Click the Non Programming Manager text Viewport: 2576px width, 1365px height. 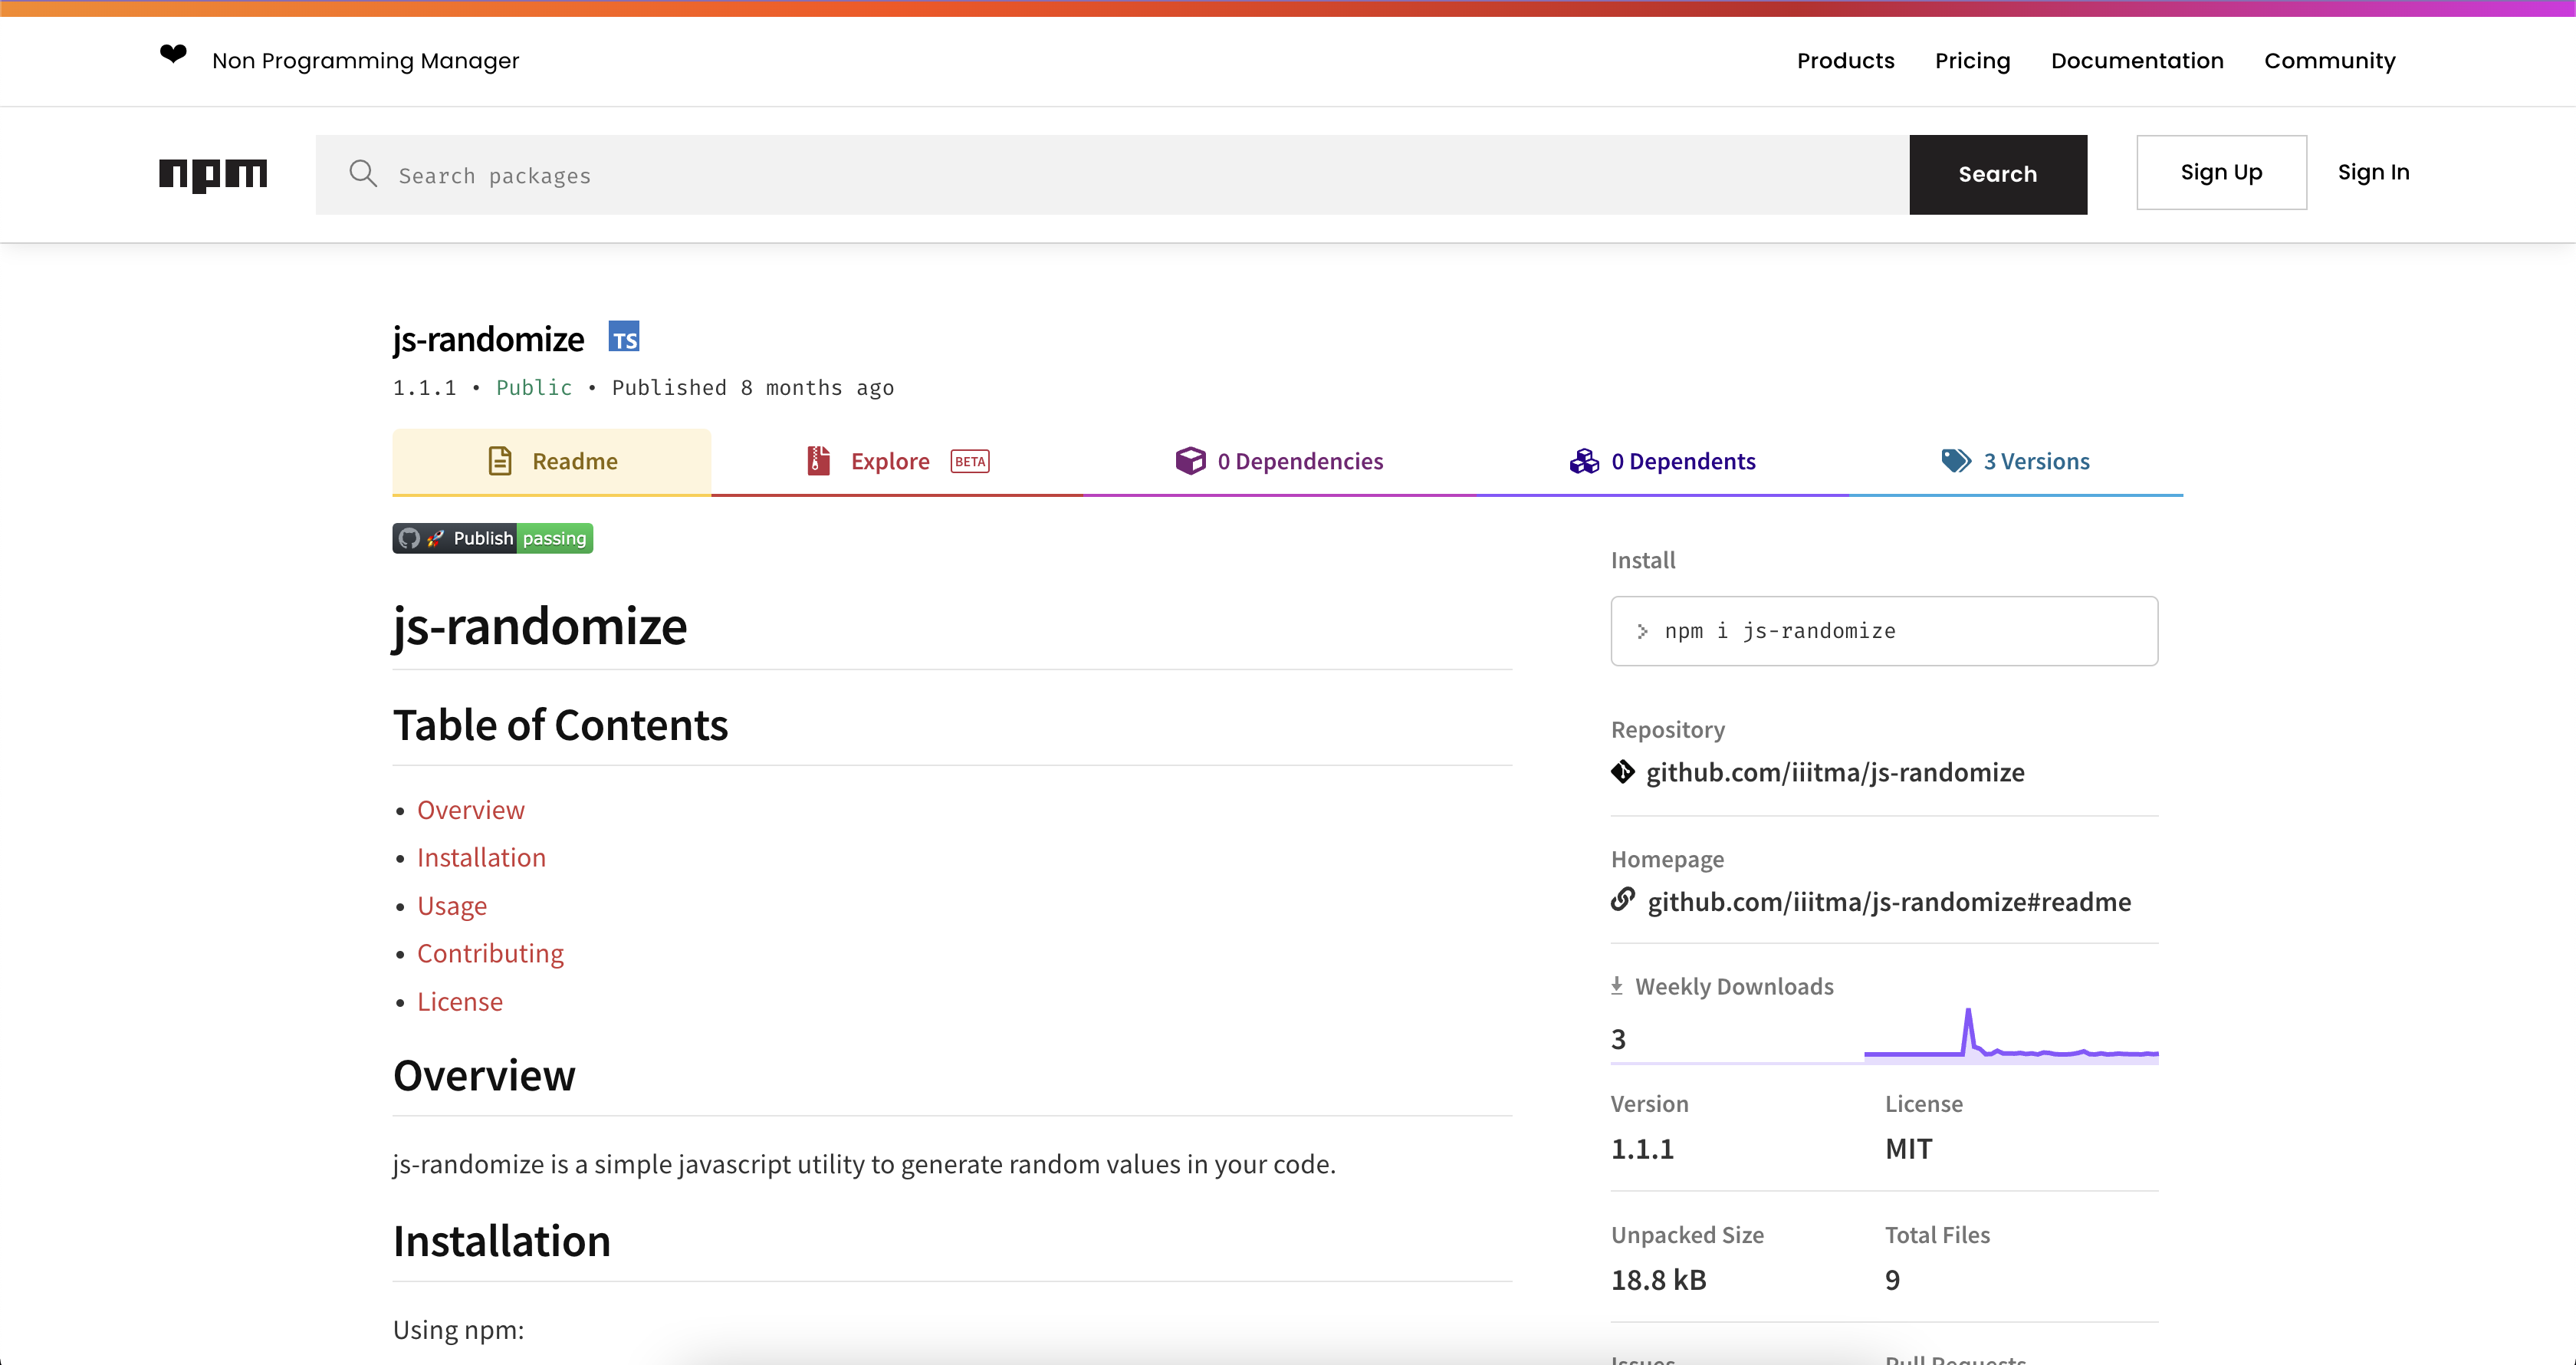[x=365, y=61]
